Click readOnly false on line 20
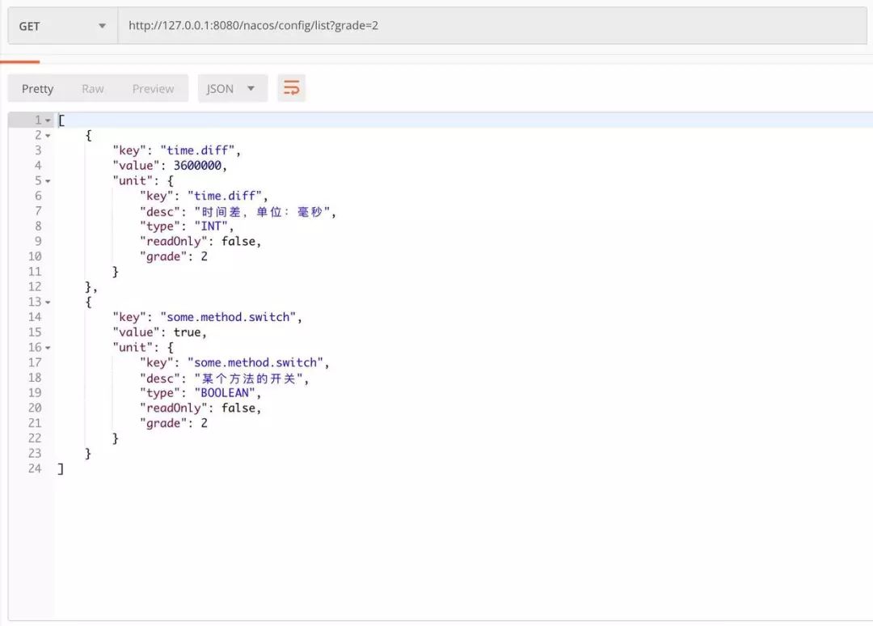Screen dimensions: 873x626 (238, 408)
